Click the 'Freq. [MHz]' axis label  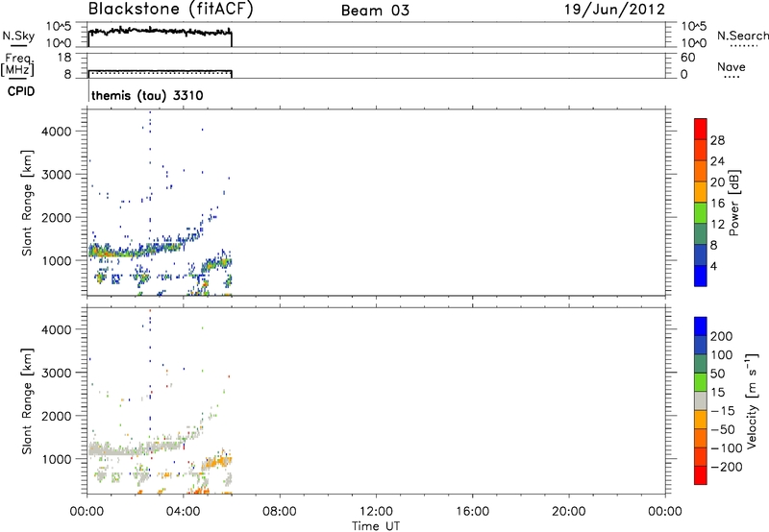tap(17, 64)
